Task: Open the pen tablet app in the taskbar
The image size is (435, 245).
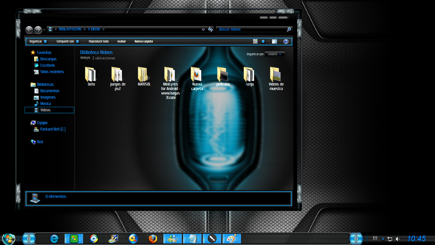Action: pos(212,239)
